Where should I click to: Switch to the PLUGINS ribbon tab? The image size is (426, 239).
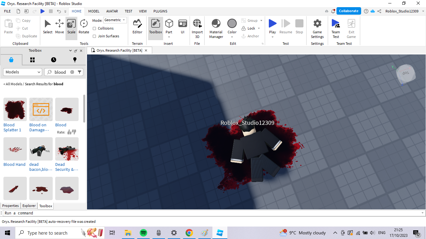coord(160,11)
